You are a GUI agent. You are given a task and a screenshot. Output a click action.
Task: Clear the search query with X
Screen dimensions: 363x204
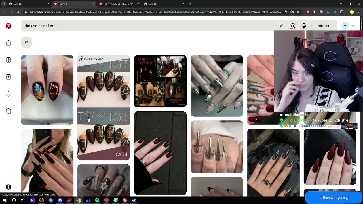click(281, 26)
